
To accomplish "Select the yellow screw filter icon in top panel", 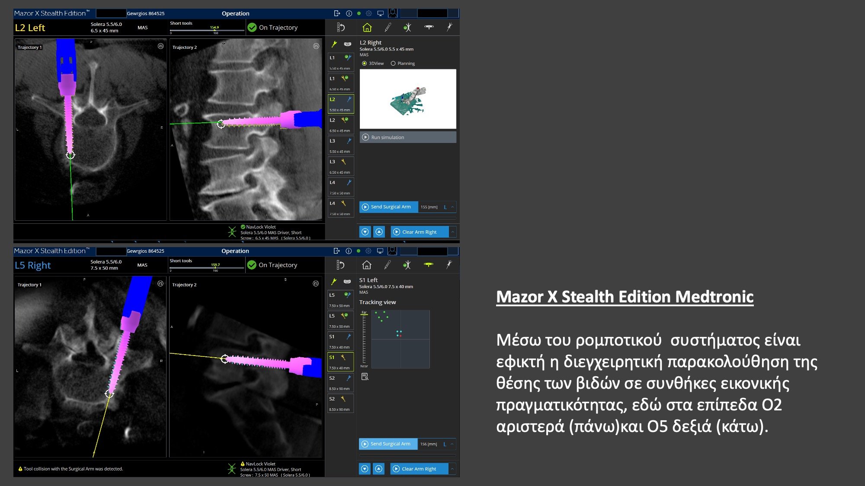I will (334, 44).
